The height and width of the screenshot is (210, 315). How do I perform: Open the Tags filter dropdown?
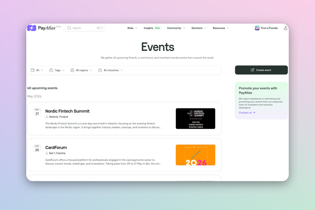pos(57,70)
